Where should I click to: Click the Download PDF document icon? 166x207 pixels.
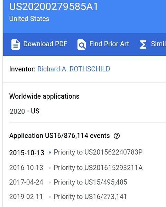coord(16,45)
